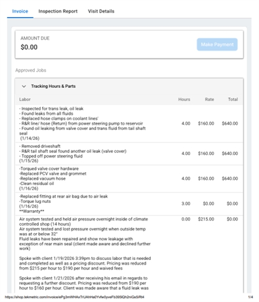The height and width of the screenshot is (302, 259).
Task: Click the 0.00 hours value in notes row
Action: click(x=186, y=219)
